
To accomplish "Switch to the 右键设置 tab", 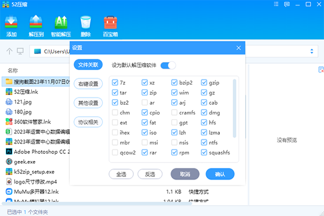I will [x=88, y=84].
